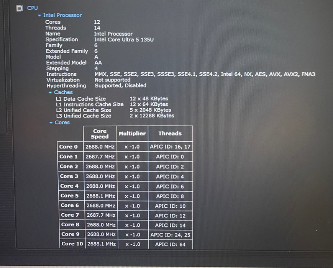Click the blue Cores heading label
Viewport: 333px width, 268px height.
pyautogui.click(x=62, y=123)
